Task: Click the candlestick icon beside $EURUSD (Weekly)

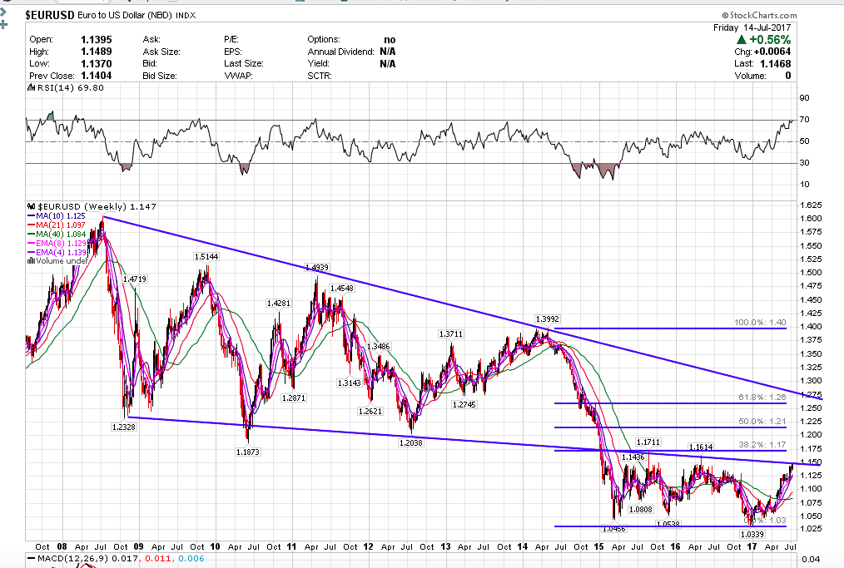Action: point(31,206)
